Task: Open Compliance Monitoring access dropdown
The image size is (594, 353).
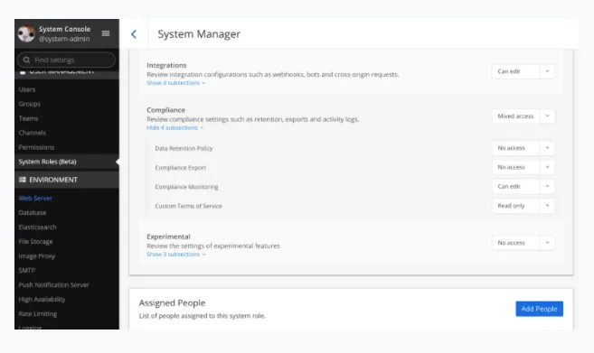Action: point(523,187)
